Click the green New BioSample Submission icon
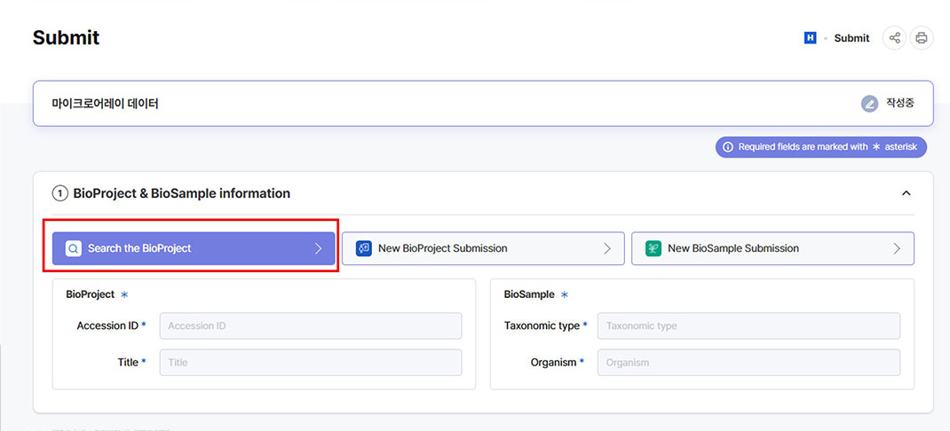 (x=653, y=248)
